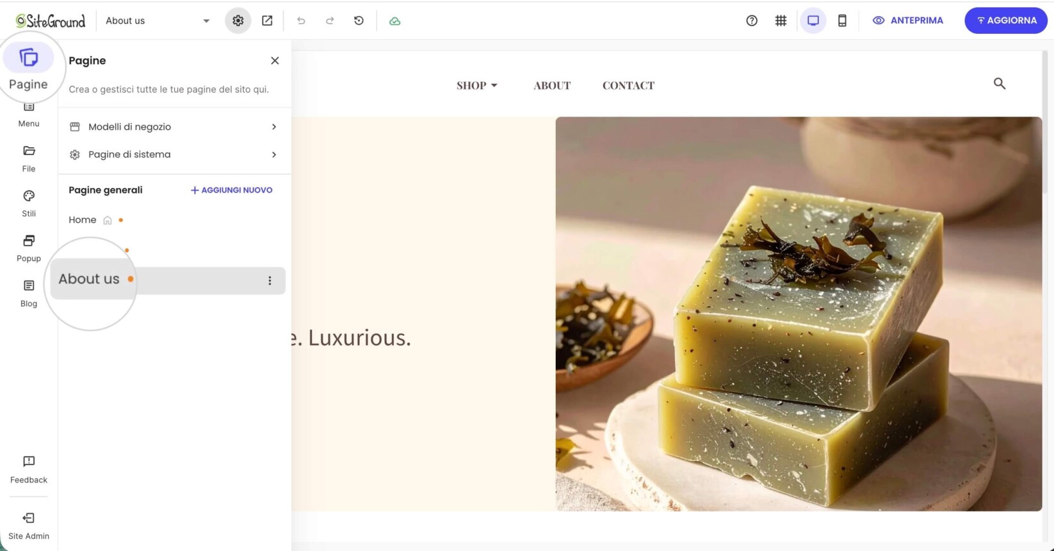Redo the last change

330,20
